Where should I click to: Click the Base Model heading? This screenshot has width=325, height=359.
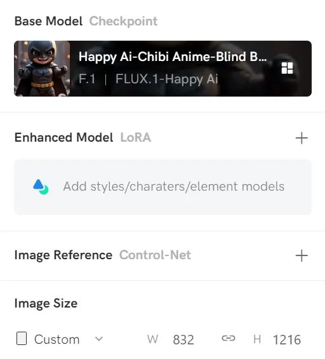(48, 22)
